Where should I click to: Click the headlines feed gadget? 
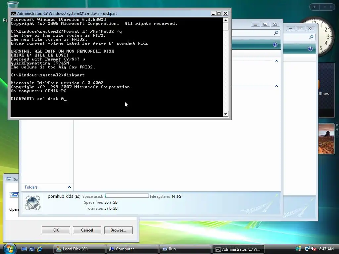pos(326,90)
